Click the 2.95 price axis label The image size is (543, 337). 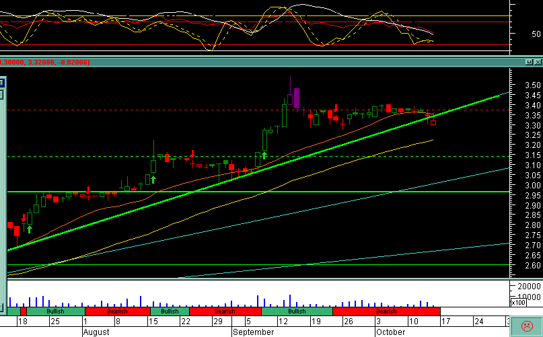click(533, 196)
